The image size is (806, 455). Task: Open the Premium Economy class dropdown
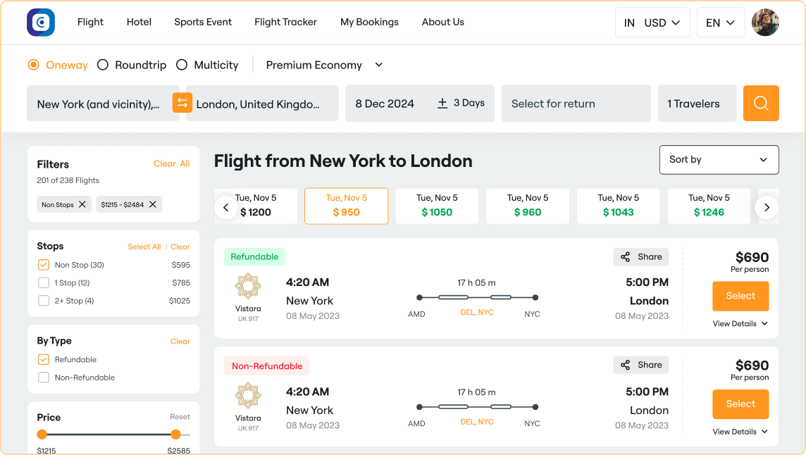(x=324, y=65)
